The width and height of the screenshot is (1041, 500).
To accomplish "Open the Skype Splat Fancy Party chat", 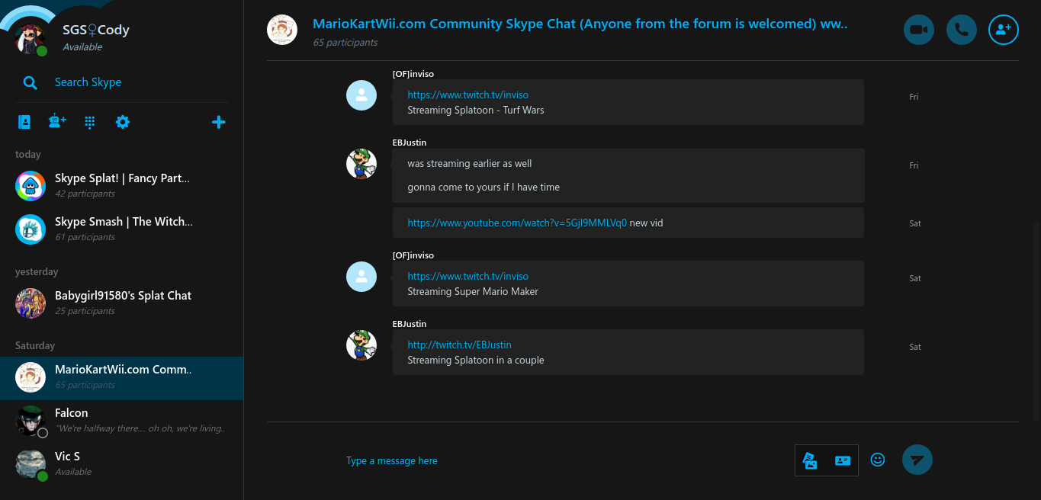I will pos(122,184).
